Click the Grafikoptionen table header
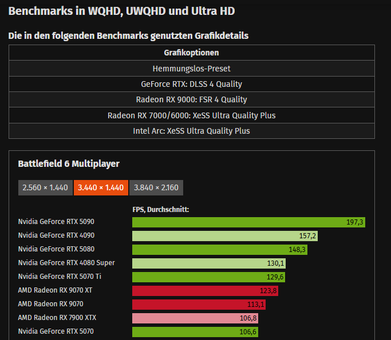Screen dimensions: 391x340 tap(192, 53)
